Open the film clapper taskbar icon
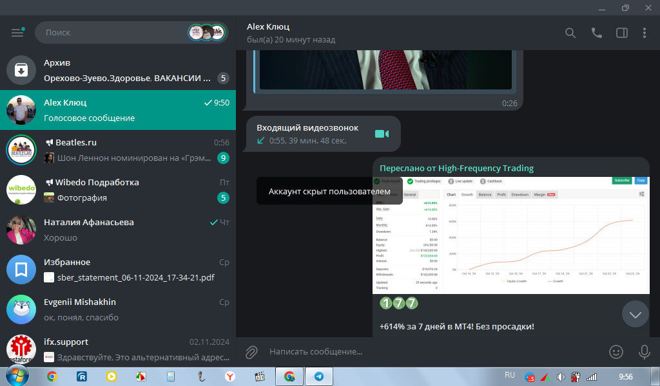660x386 pixels. (260, 376)
